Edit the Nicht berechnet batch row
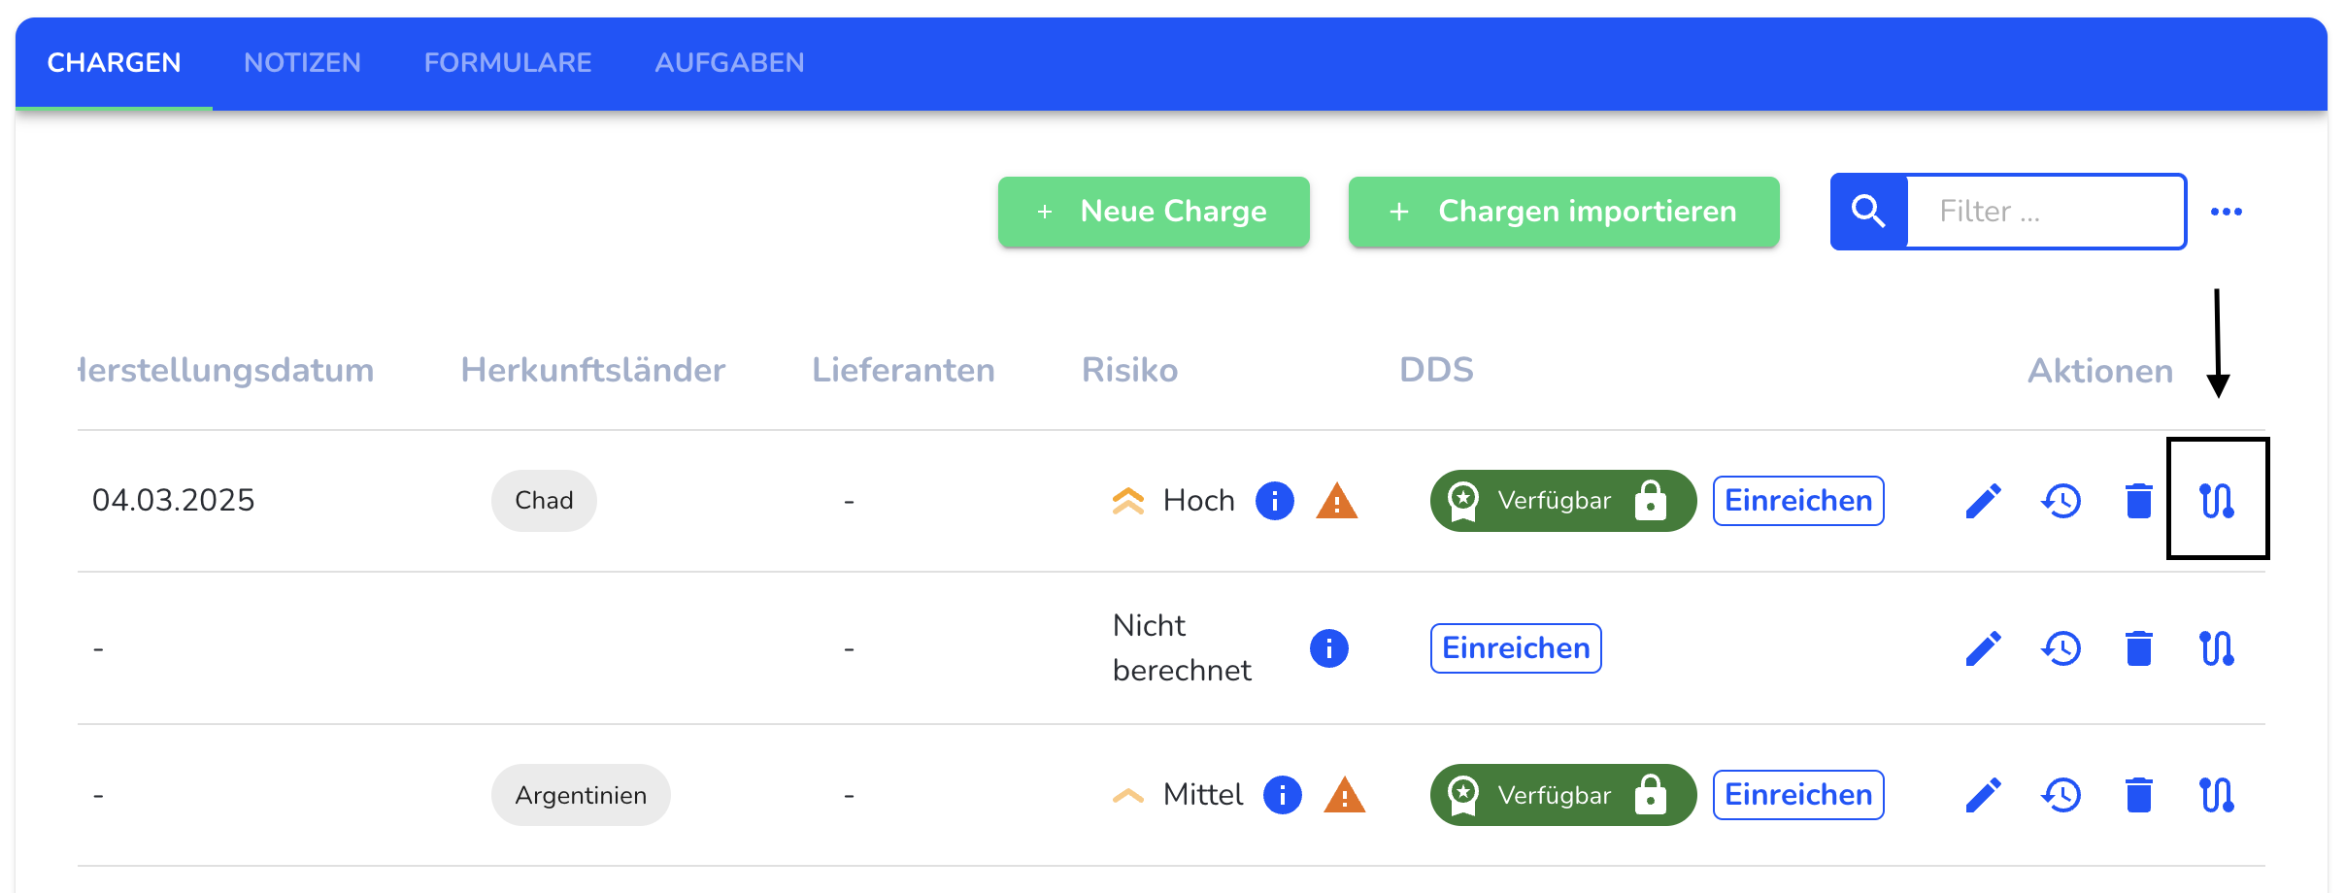 point(1983,648)
